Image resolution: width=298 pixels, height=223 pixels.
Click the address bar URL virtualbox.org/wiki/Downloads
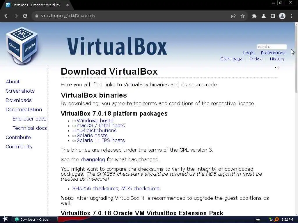click(x=68, y=16)
